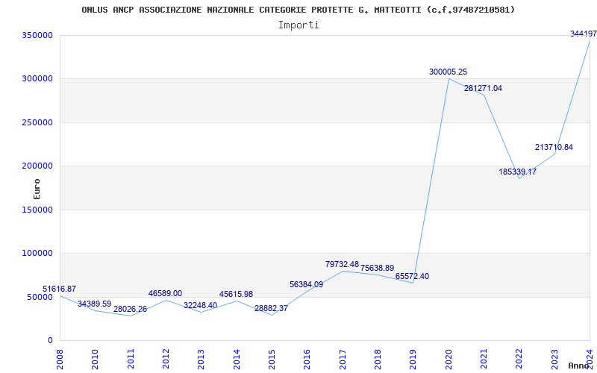
Task: Click the 2020 year label
Action: click(448, 359)
